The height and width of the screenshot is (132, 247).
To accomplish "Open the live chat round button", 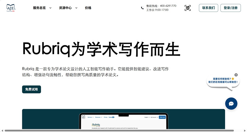I will 231,104.
